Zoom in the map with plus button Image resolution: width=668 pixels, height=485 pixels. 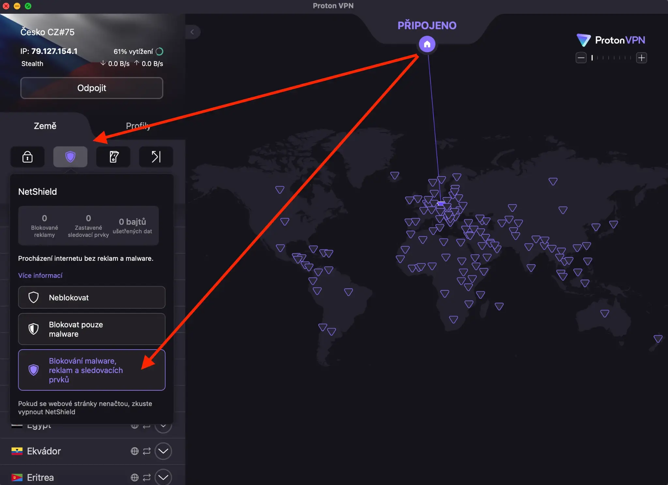(641, 58)
